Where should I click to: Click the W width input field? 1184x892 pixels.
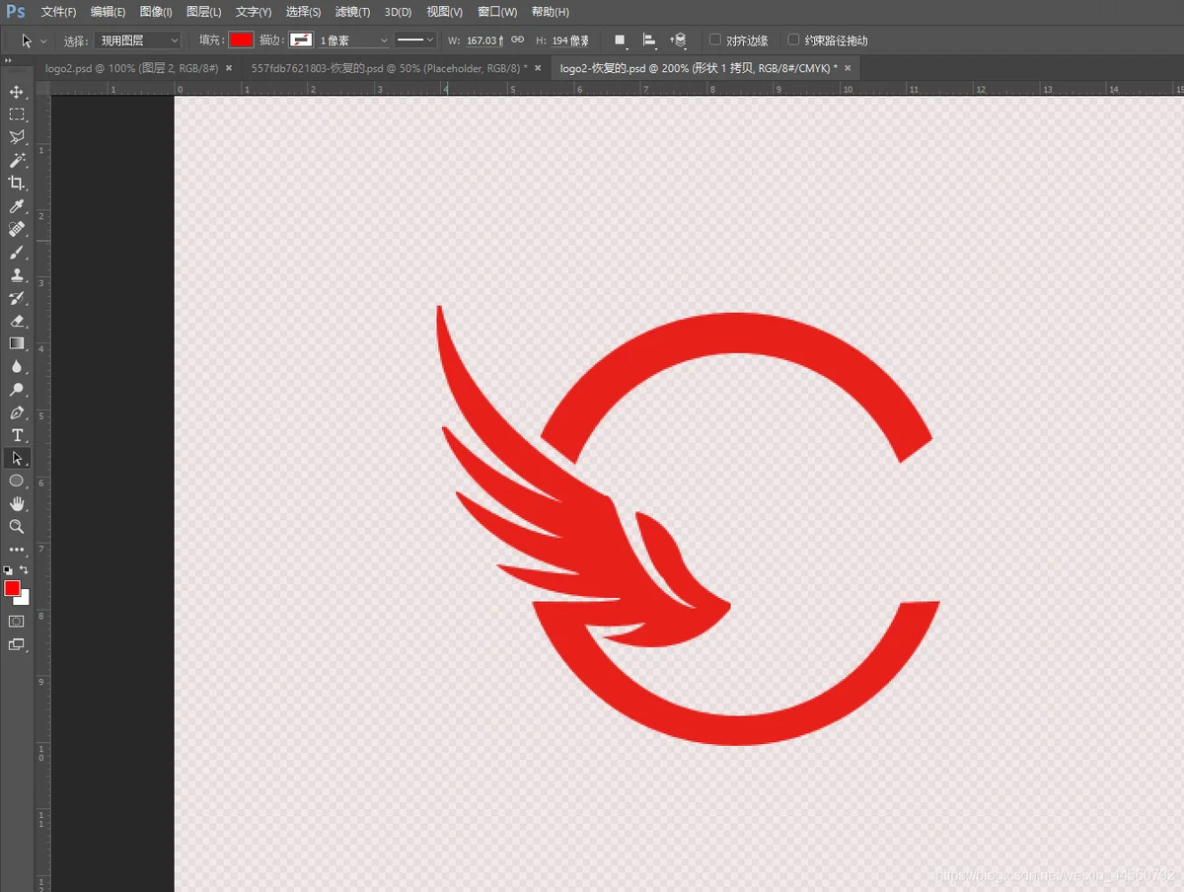pos(483,40)
